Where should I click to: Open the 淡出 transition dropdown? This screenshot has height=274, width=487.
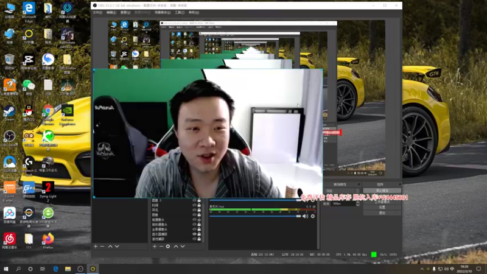pyautogui.click(x=342, y=191)
